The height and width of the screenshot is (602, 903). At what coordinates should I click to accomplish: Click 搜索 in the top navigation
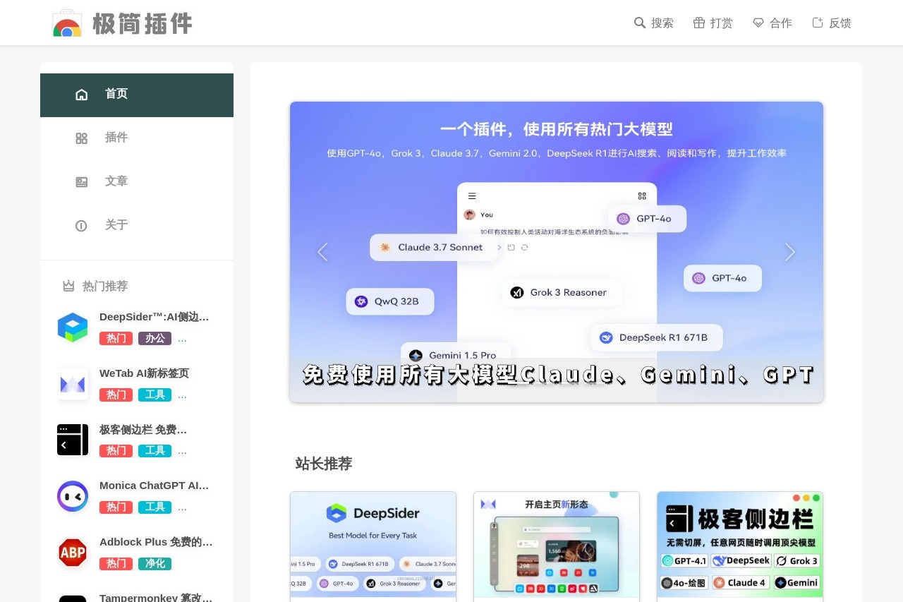click(x=662, y=23)
